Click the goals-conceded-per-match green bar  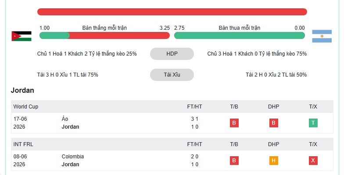240,35
